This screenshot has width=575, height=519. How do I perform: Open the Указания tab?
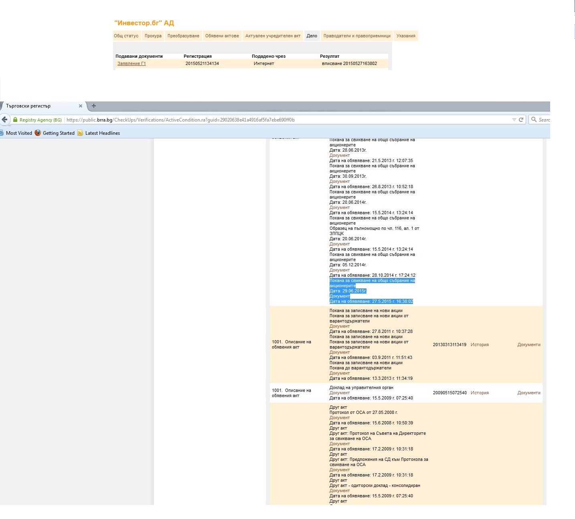(406, 36)
